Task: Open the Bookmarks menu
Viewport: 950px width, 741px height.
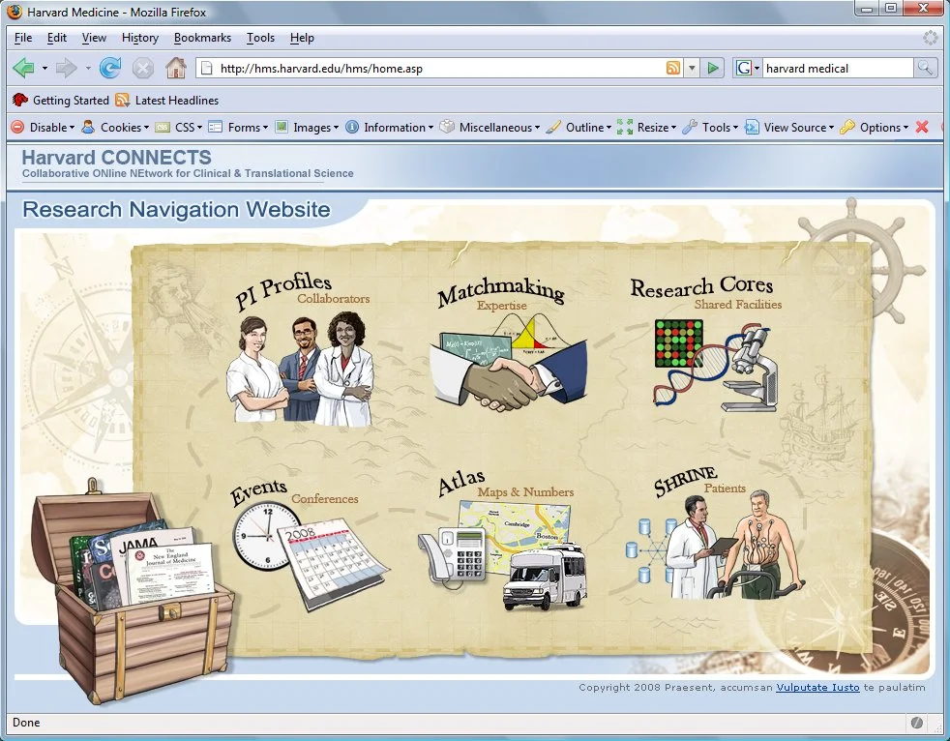Action: pyautogui.click(x=202, y=38)
